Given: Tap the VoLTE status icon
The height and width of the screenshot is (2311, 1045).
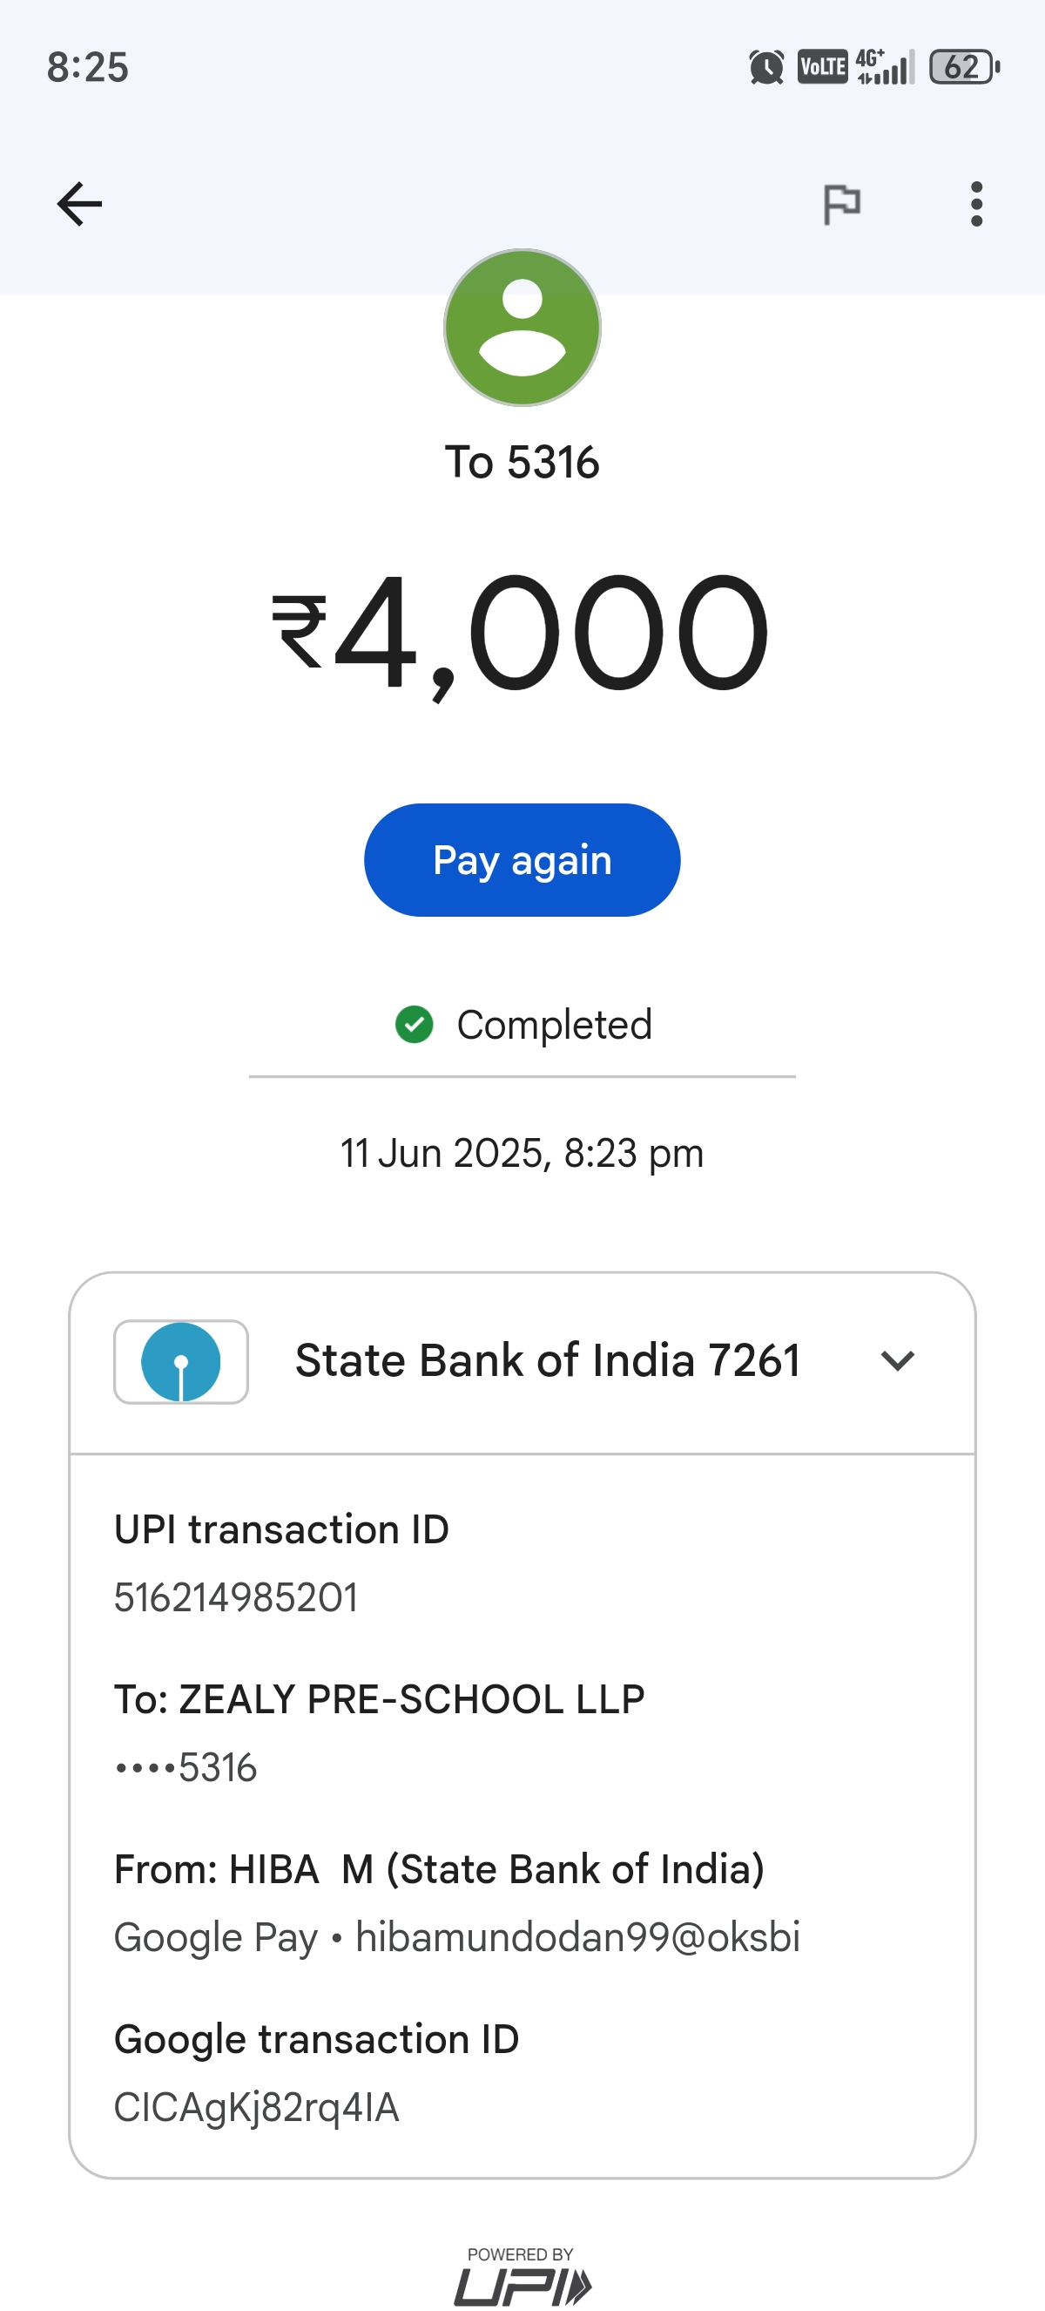Looking at the screenshot, I should pos(822,67).
